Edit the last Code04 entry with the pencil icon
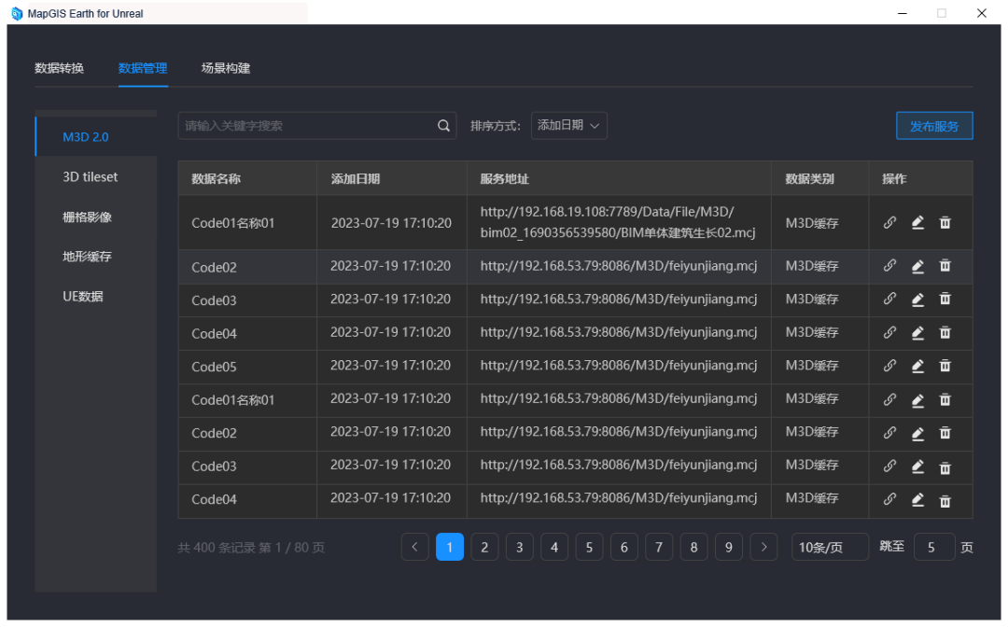 [x=917, y=498]
